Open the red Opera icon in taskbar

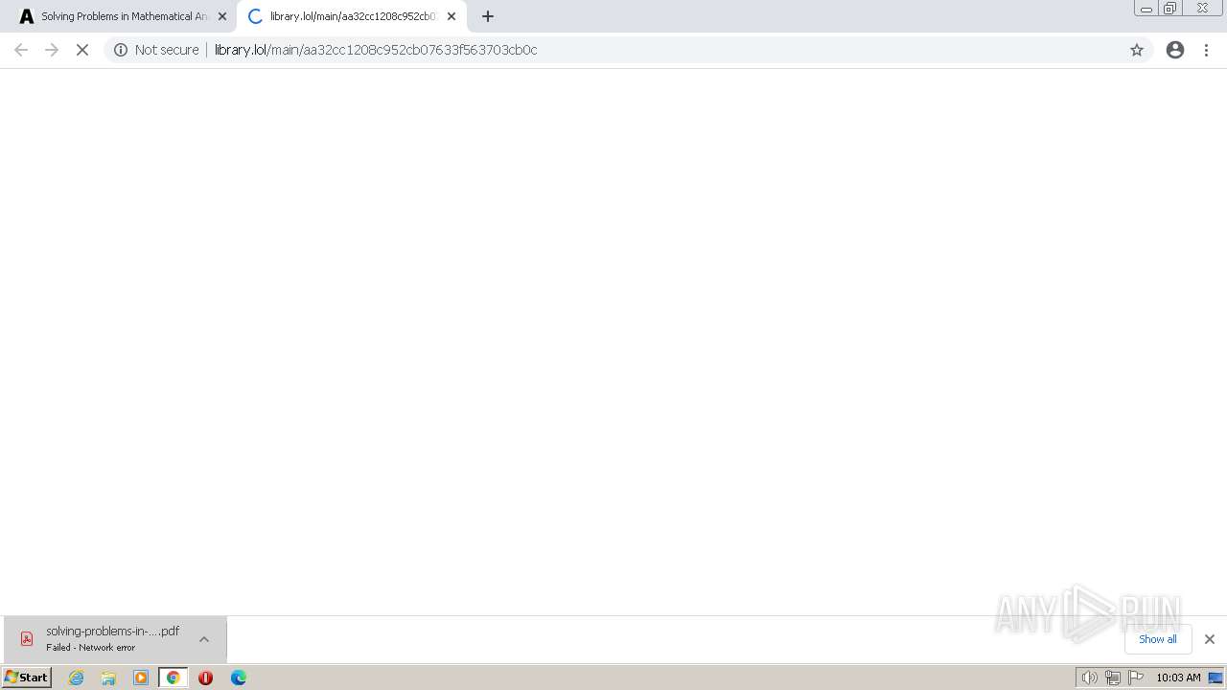(x=205, y=678)
